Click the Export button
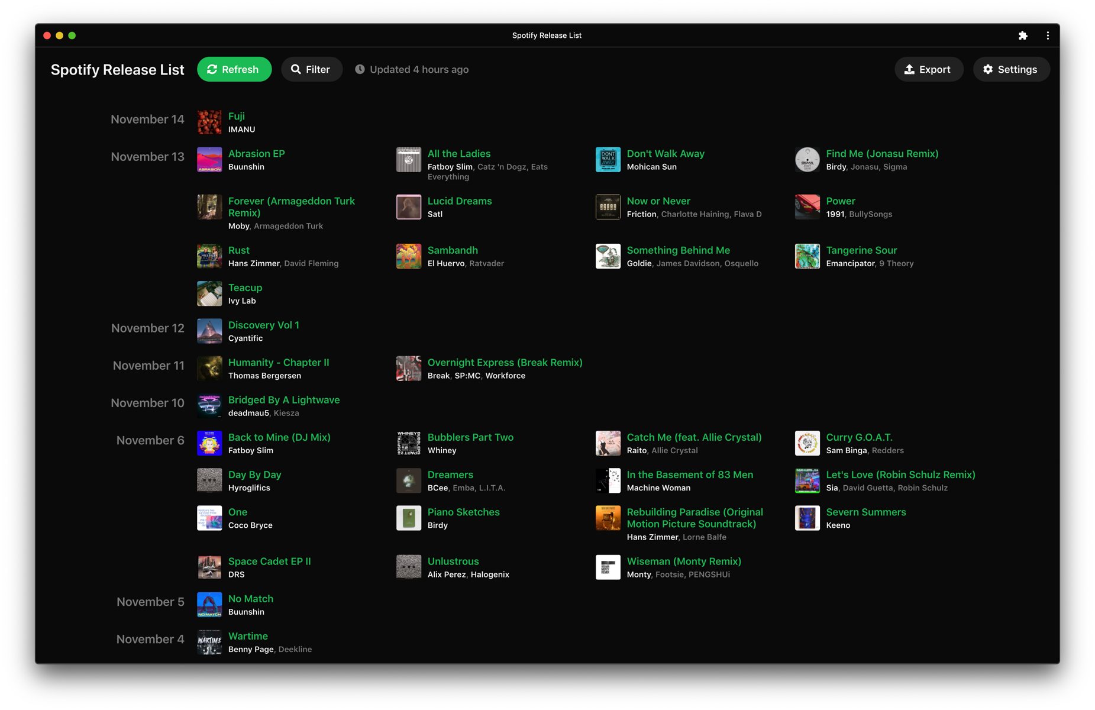1095x710 pixels. [x=928, y=69]
